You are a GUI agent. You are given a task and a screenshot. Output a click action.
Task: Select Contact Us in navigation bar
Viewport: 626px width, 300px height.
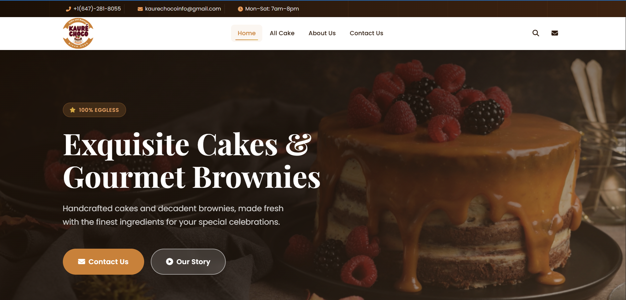pos(366,33)
